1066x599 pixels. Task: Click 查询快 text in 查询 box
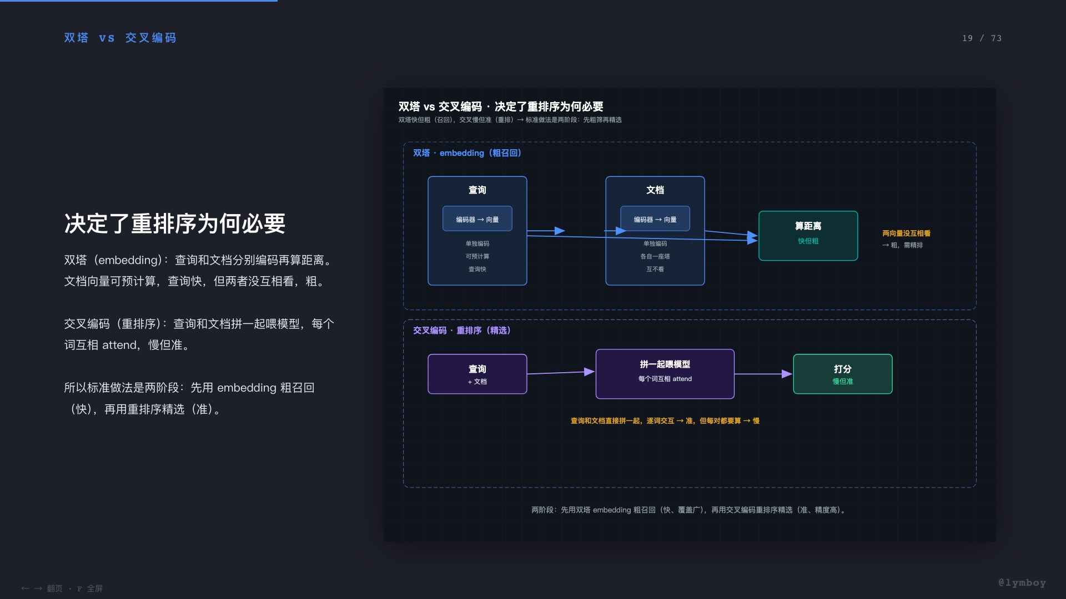coord(477,269)
